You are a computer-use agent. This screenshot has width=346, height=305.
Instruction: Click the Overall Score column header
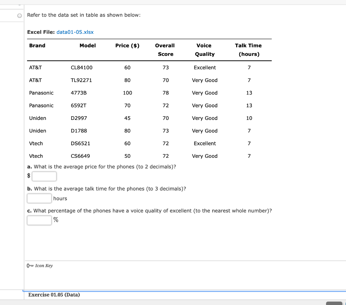(165, 50)
